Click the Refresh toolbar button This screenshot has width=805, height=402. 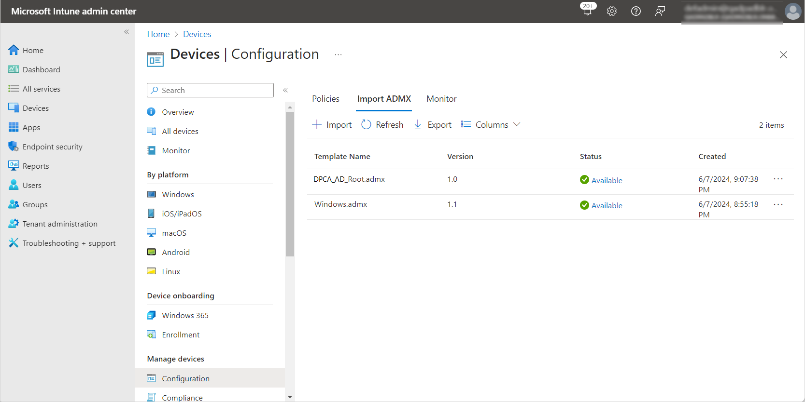coord(382,125)
